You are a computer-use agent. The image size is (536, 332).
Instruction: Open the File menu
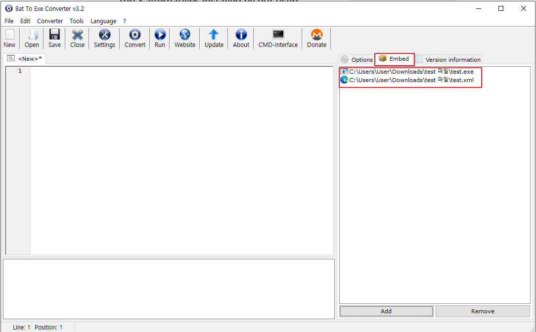pos(9,21)
